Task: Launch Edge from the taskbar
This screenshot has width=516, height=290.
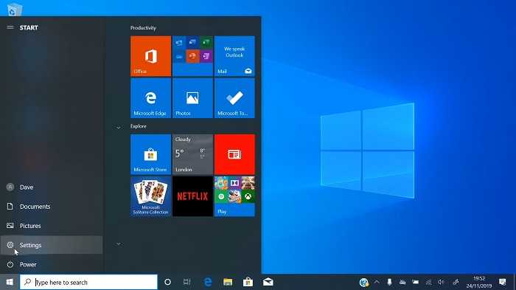Action: (x=208, y=282)
